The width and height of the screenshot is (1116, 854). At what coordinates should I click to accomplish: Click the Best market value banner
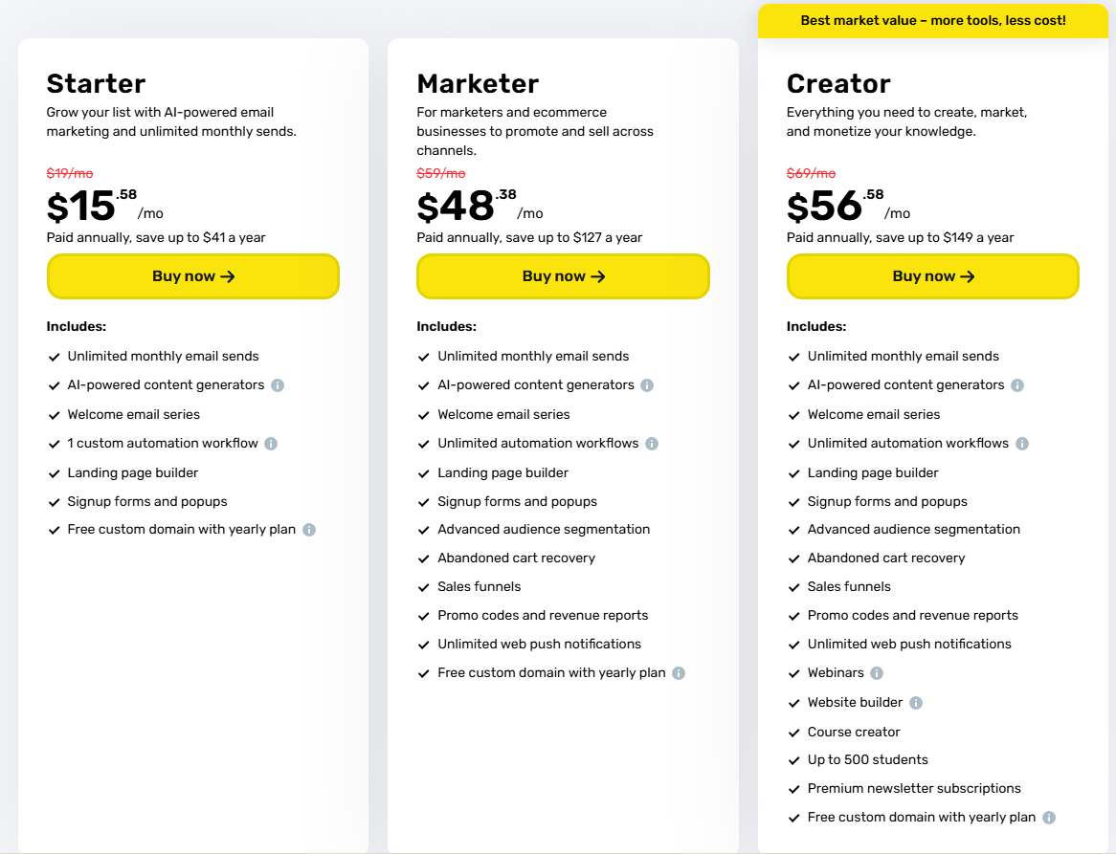tap(932, 20)
